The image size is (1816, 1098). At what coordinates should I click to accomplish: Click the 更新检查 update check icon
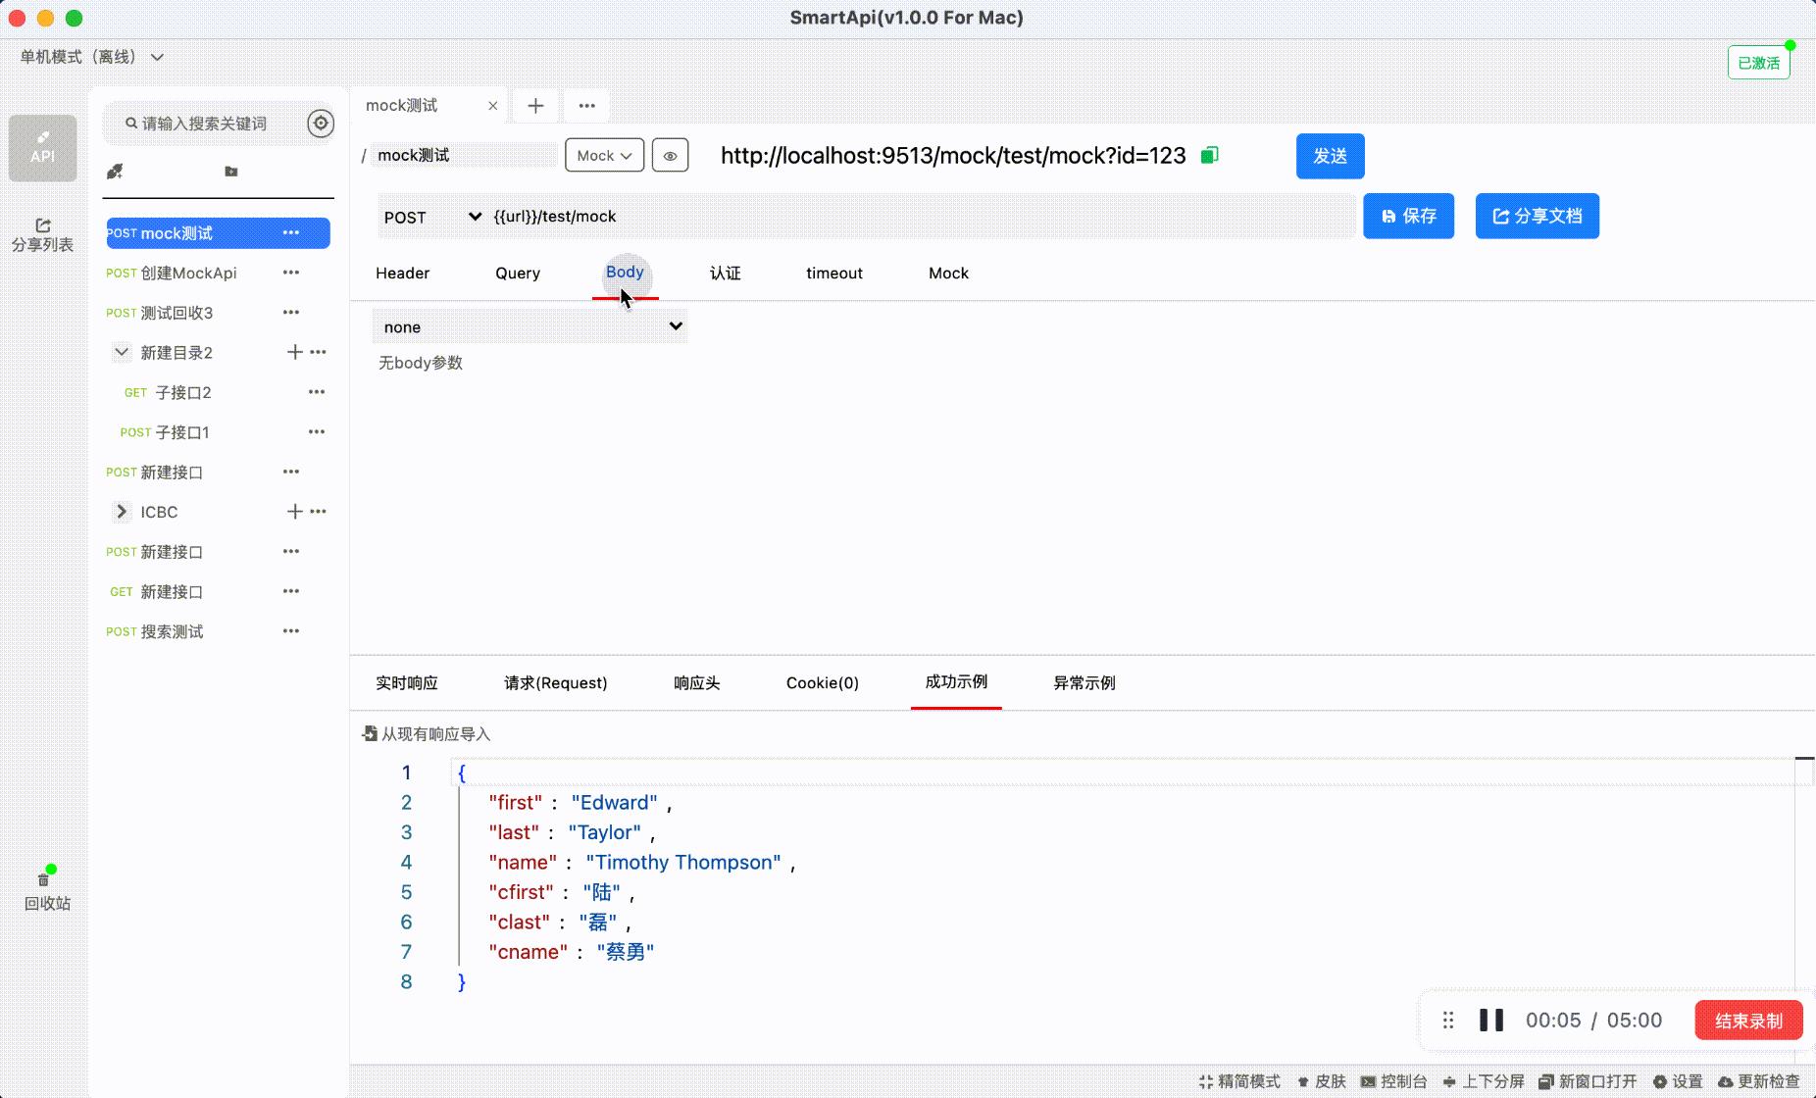pos(1760,1081)
